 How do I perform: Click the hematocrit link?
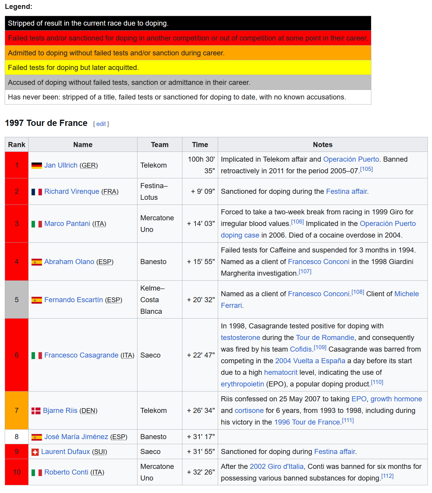tap(281, 372)
